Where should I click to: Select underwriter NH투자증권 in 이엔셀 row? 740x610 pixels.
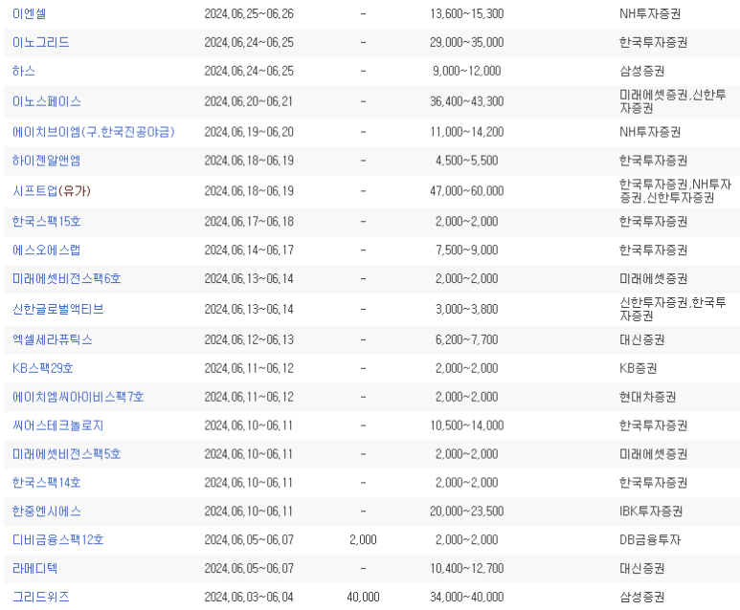coord(650,13)
